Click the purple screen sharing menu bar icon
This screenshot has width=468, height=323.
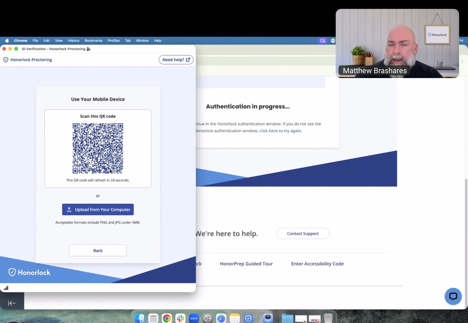click(x=322, y=40)
